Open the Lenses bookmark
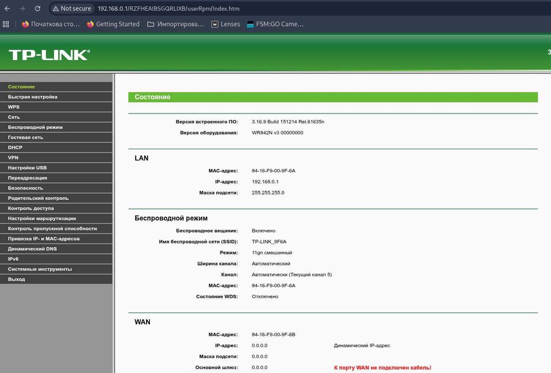Screen dimensions: 551x373 pos(225,24)
